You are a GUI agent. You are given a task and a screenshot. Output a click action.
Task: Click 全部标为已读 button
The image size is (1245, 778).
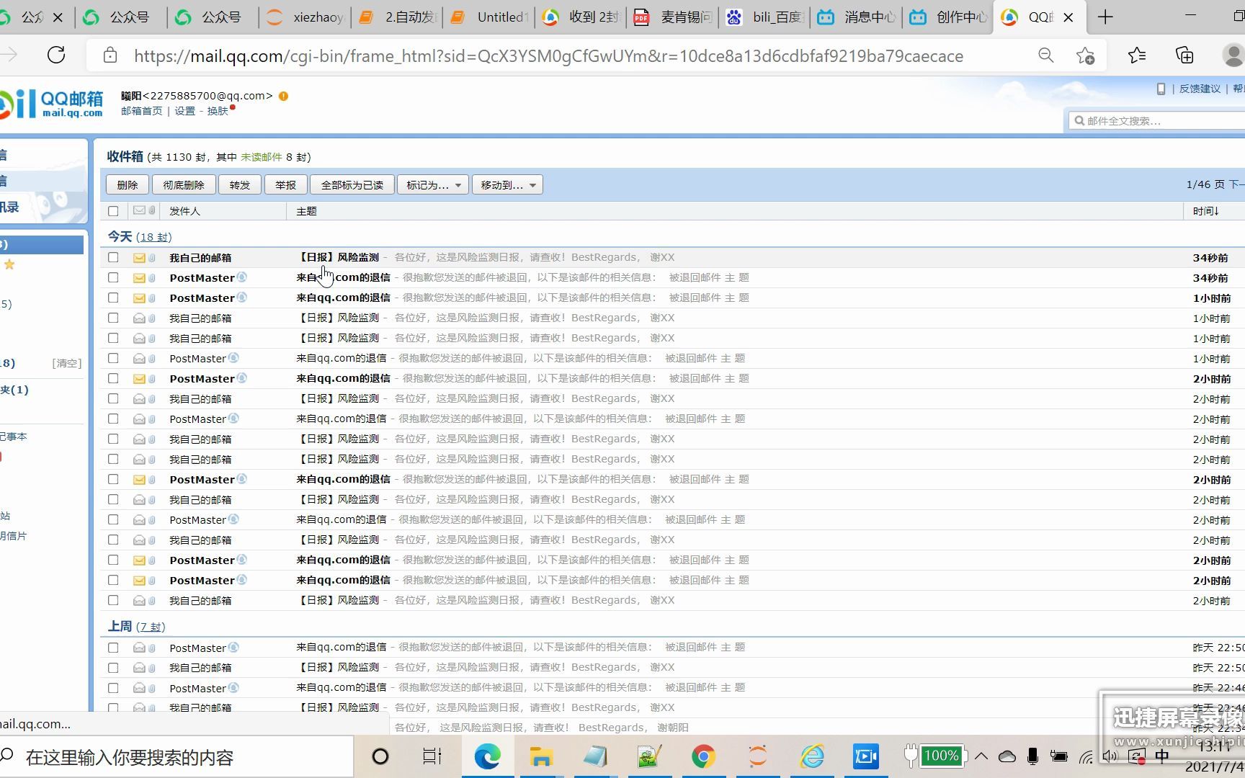352,185
